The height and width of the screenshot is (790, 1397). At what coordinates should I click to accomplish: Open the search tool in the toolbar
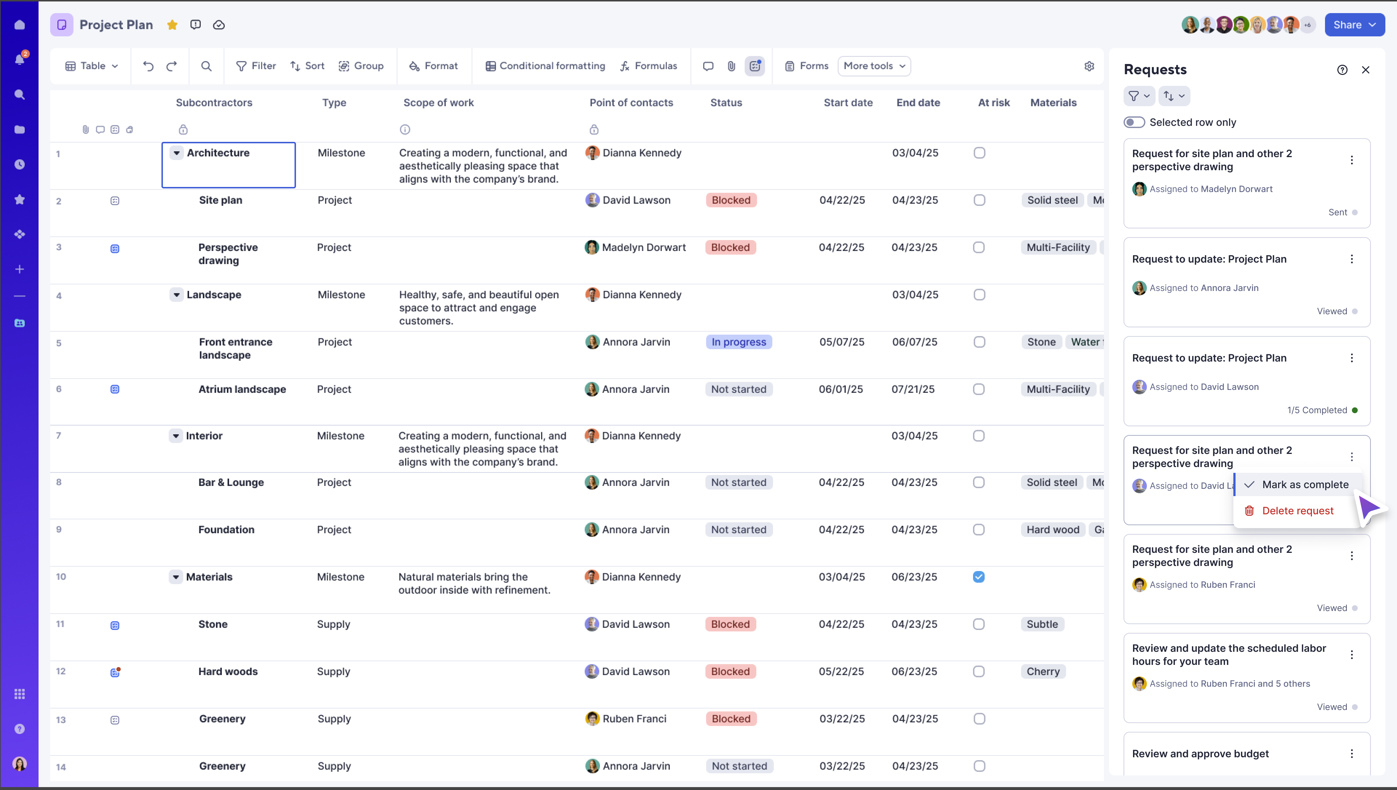[206, 66]
